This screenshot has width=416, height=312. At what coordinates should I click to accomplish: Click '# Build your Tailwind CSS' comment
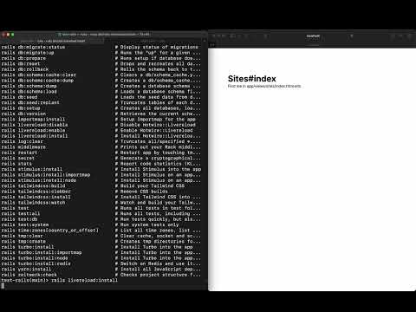(150, 186)
